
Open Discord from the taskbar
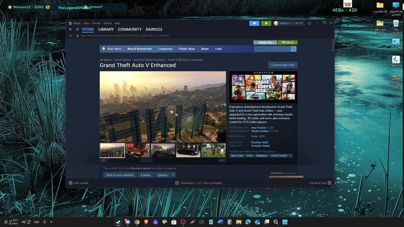tap(128, 222)
